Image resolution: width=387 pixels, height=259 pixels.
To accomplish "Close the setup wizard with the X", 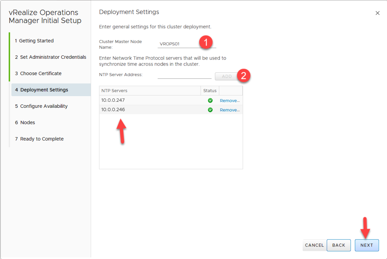I will [377, 13].
